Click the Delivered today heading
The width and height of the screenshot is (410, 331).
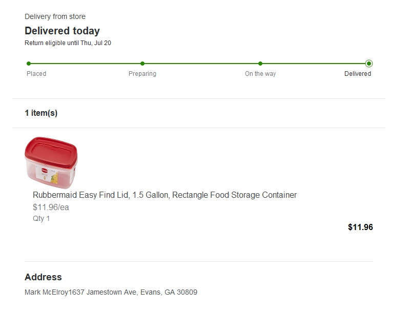coord(62,31)
